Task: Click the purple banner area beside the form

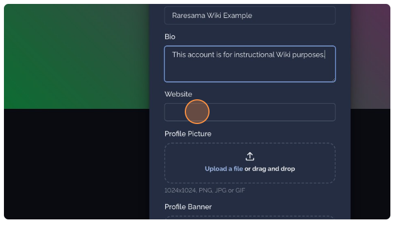Action: click(x=370, y=57)
